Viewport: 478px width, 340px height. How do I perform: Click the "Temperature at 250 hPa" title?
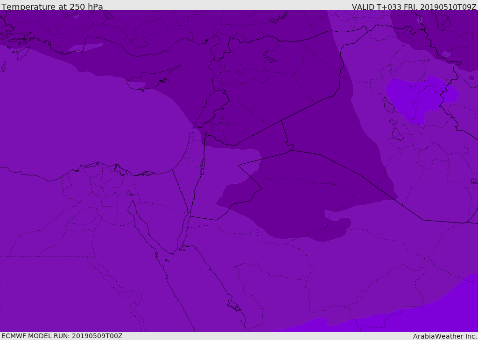pos(52,7)
